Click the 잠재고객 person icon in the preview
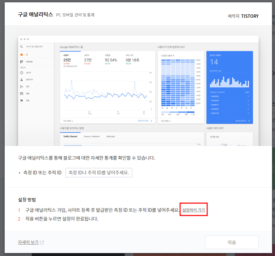This screenshot has width=275, height=256. (x=22, y=80)
